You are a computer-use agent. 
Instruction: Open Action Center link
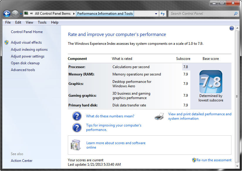coord(22,161)
